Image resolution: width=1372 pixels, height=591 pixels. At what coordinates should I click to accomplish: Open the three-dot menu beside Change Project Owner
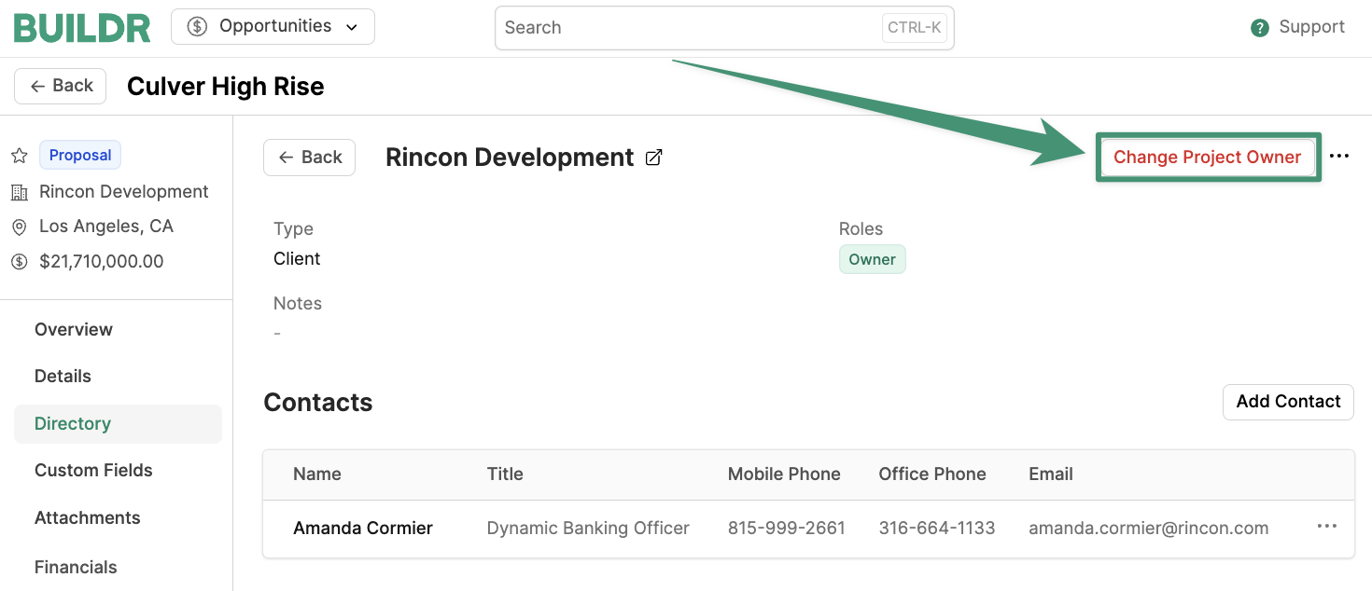(1339, 157)
